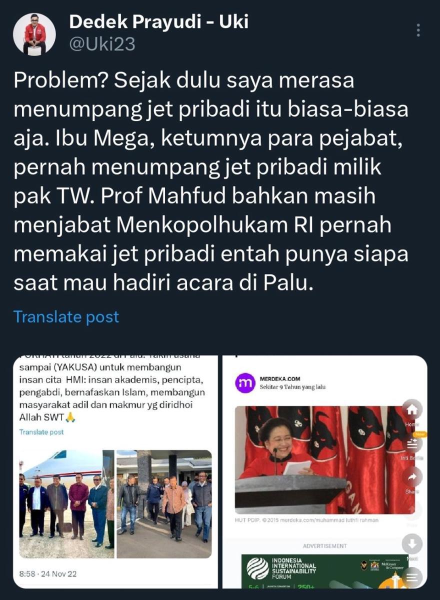Open the @Uki23 username handle
This screenshot has width=440, height=600.
tap(102, 44)
